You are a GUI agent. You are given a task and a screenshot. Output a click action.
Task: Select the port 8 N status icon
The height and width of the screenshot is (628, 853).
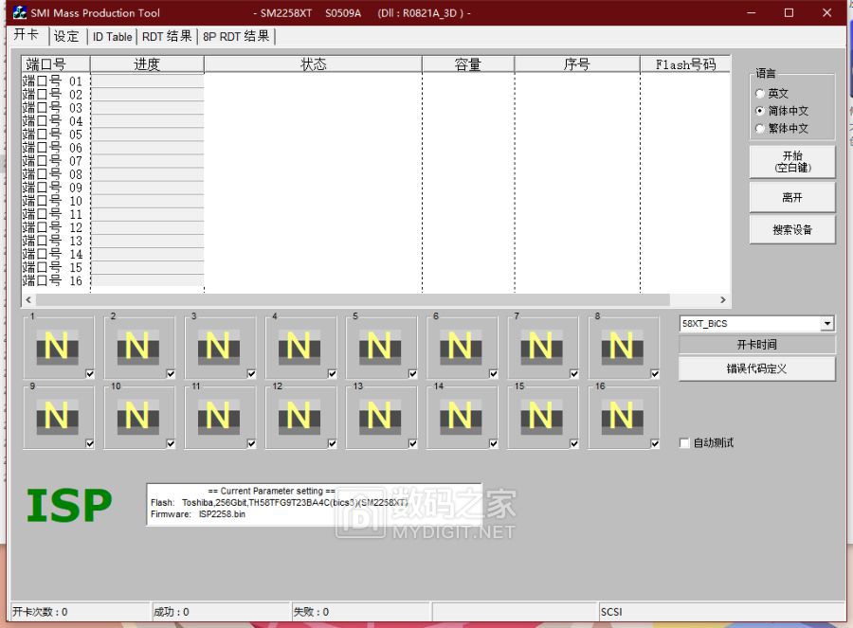[x=622, y=348]
